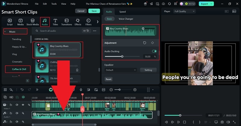Cancel Smart Short Clips editing
241x126 pixels.
pos(81,11)
